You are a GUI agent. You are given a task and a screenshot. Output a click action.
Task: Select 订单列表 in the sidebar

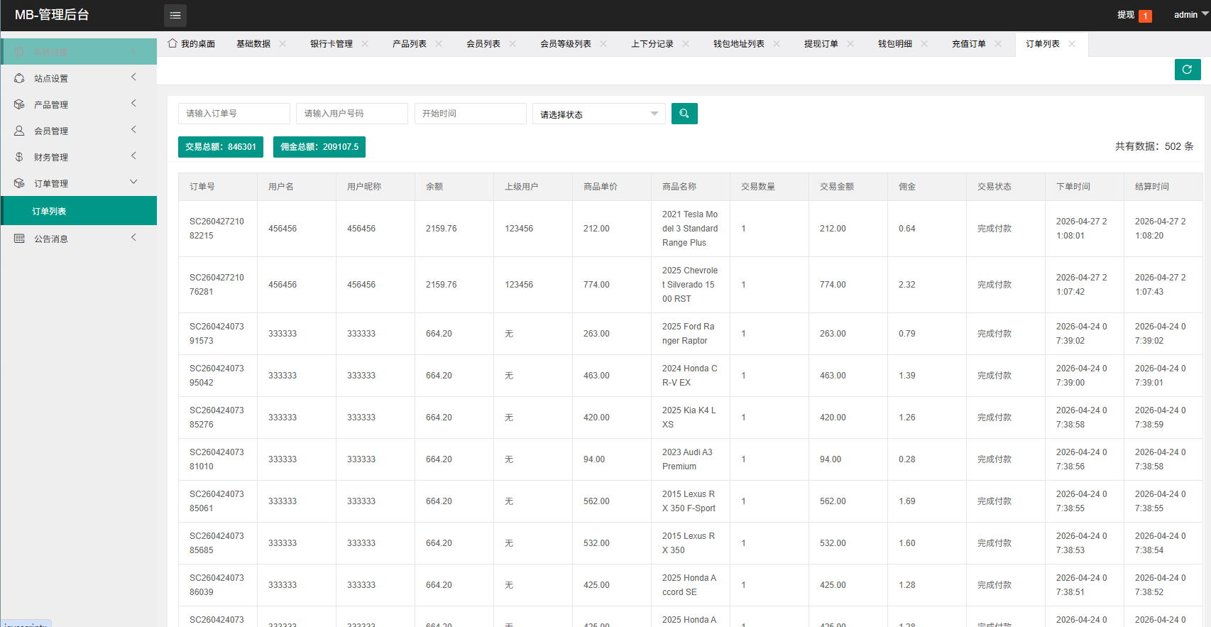pyautogui.click(x=79, y=211)
